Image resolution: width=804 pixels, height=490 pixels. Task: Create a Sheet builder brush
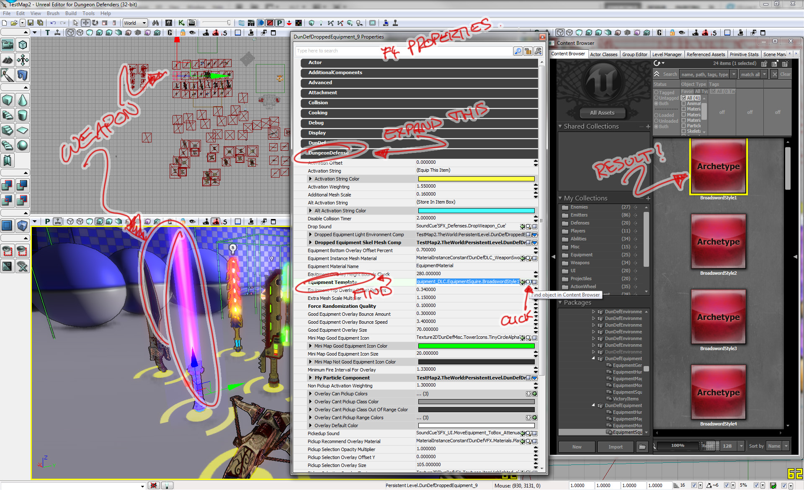click(23, 130)
